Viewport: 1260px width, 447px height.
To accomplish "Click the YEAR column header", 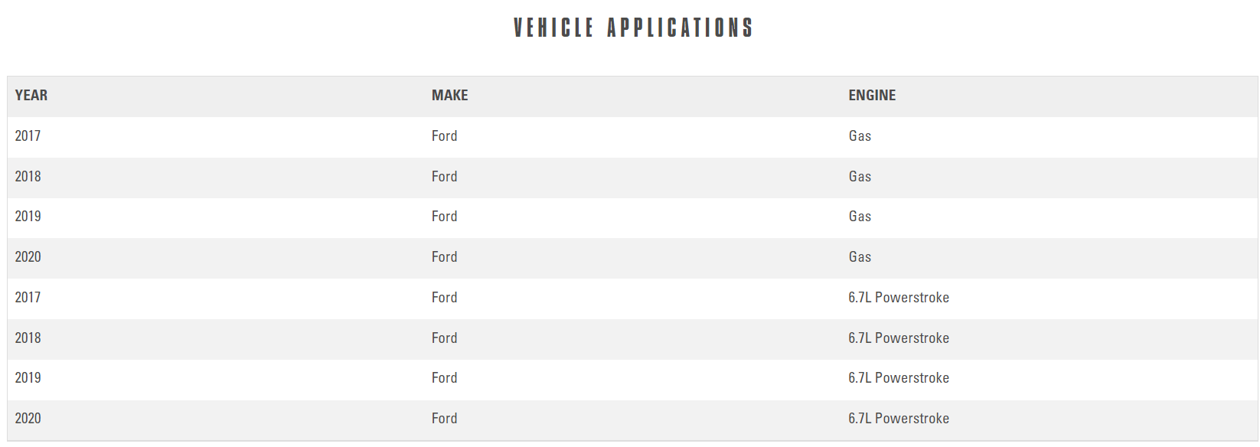I will pos(31,96).
